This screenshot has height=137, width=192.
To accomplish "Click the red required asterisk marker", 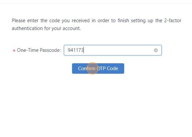I will click(x=14, y=50).
